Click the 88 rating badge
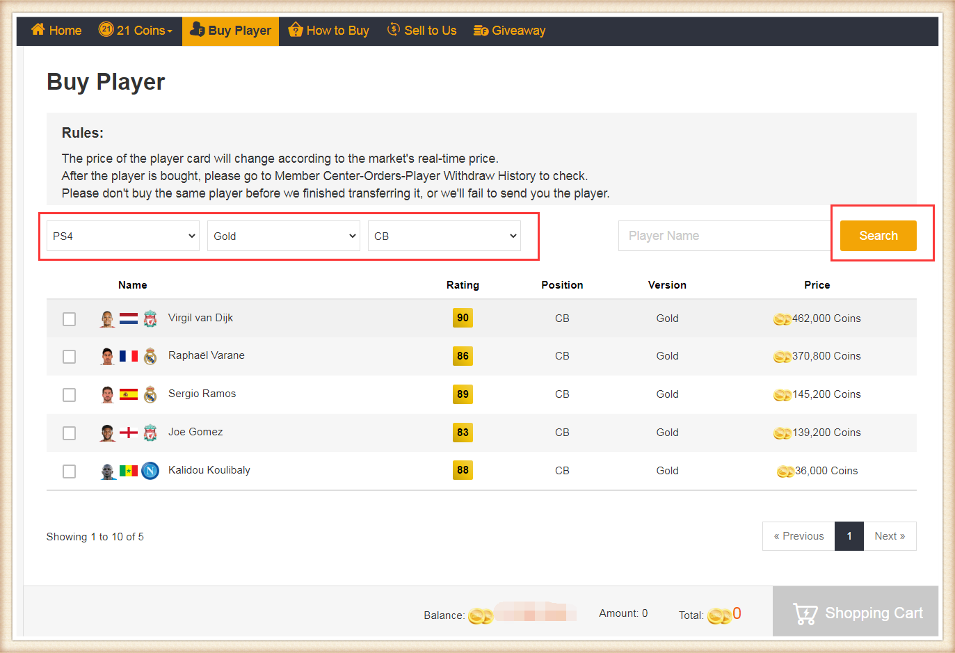Image resolution: width=955 pixels, height=653 pixels. (463, 470)
